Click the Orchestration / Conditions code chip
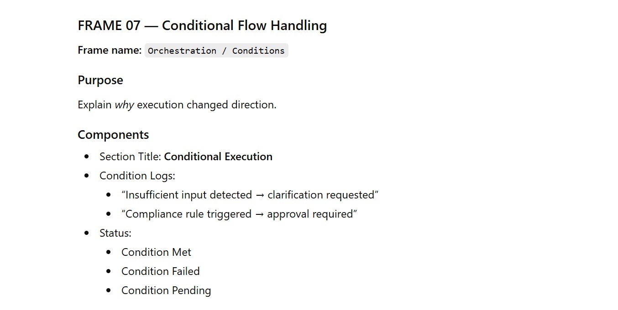 [x=216, y=51]
